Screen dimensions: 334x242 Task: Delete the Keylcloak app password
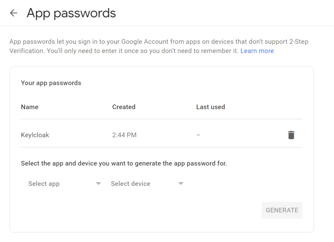[291, 135]
